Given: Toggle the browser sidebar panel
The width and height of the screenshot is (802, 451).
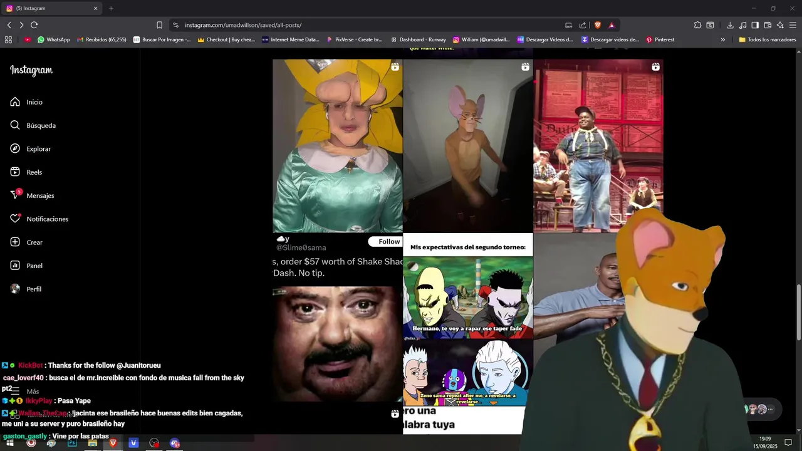Looking at the screenshot, I should [755, 25].
